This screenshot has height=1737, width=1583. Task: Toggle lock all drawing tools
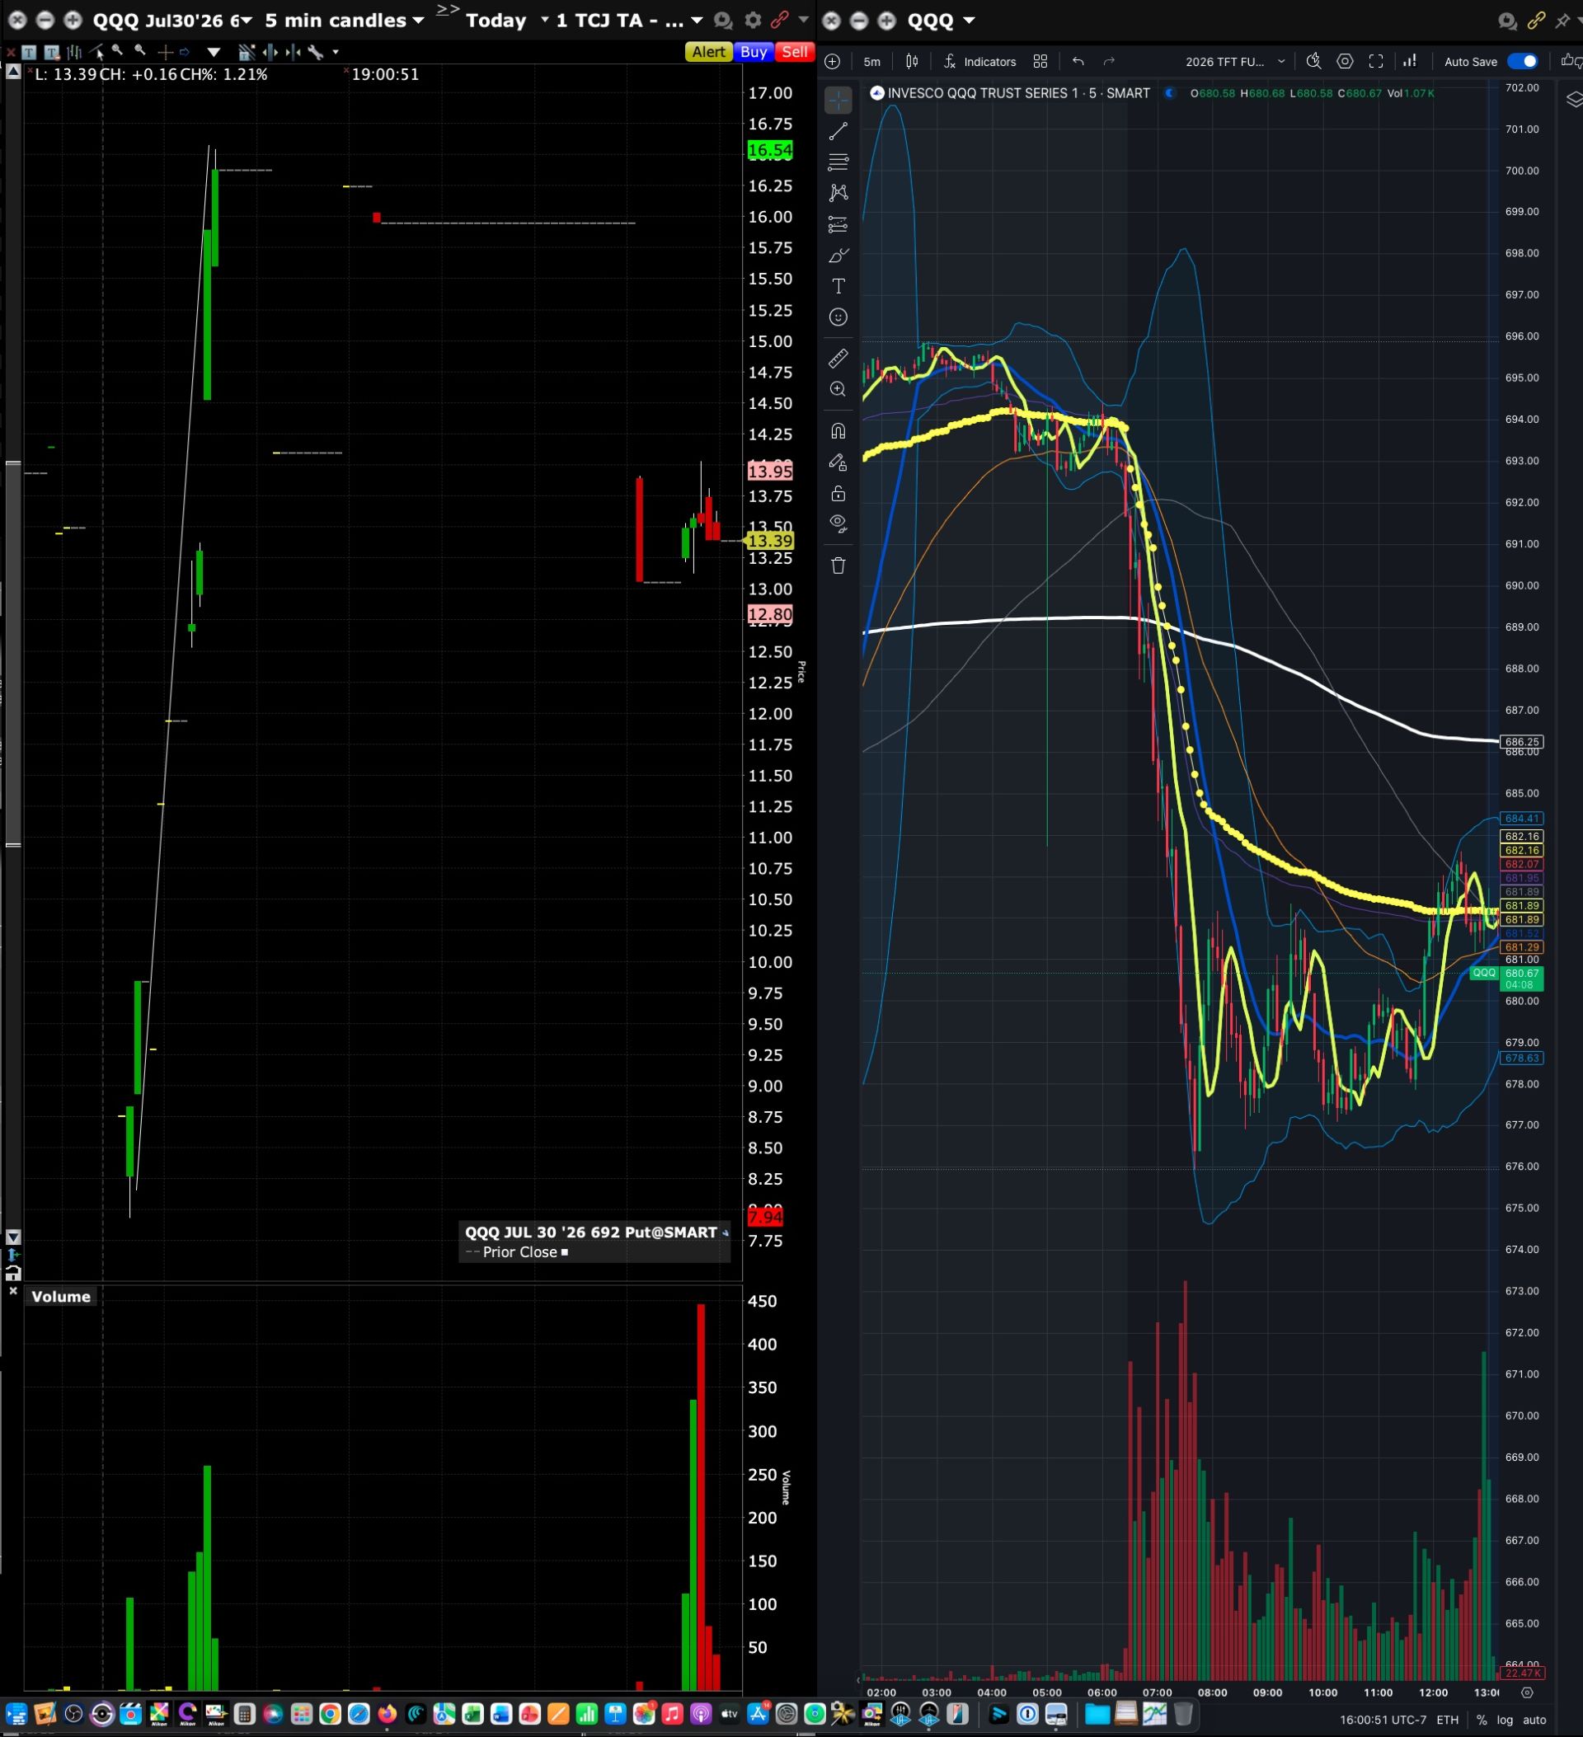[x=838, y=494]
